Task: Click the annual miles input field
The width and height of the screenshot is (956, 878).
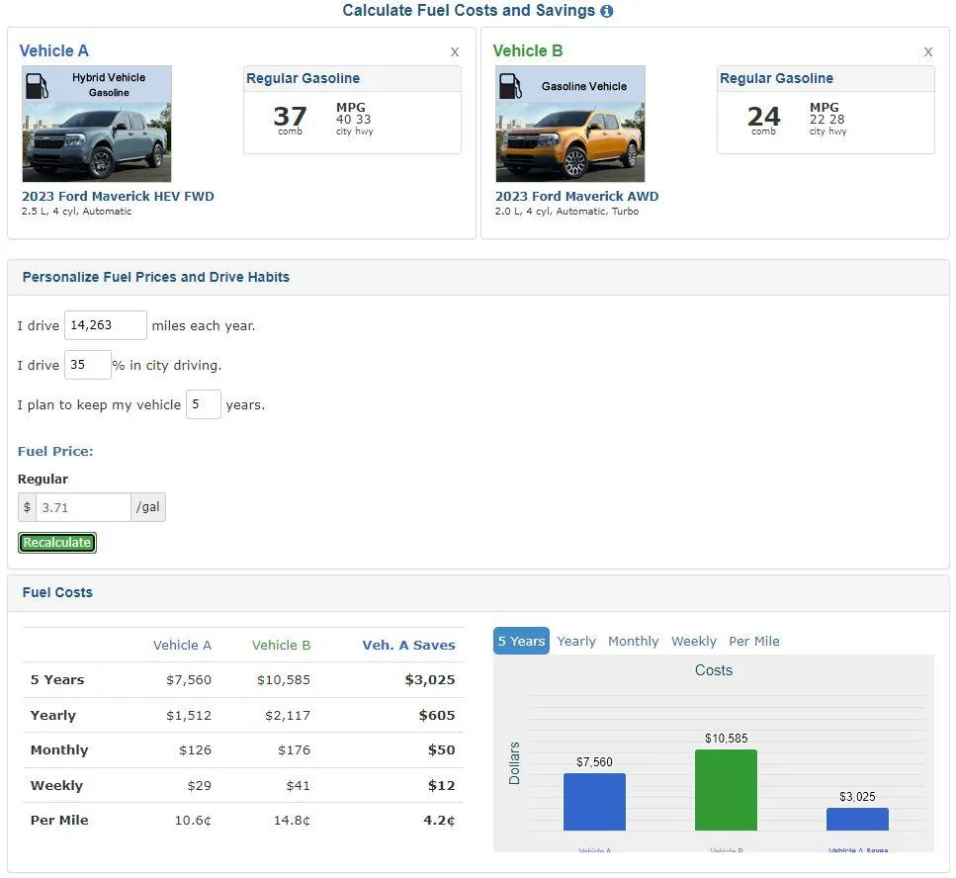Action: (106, 325)
